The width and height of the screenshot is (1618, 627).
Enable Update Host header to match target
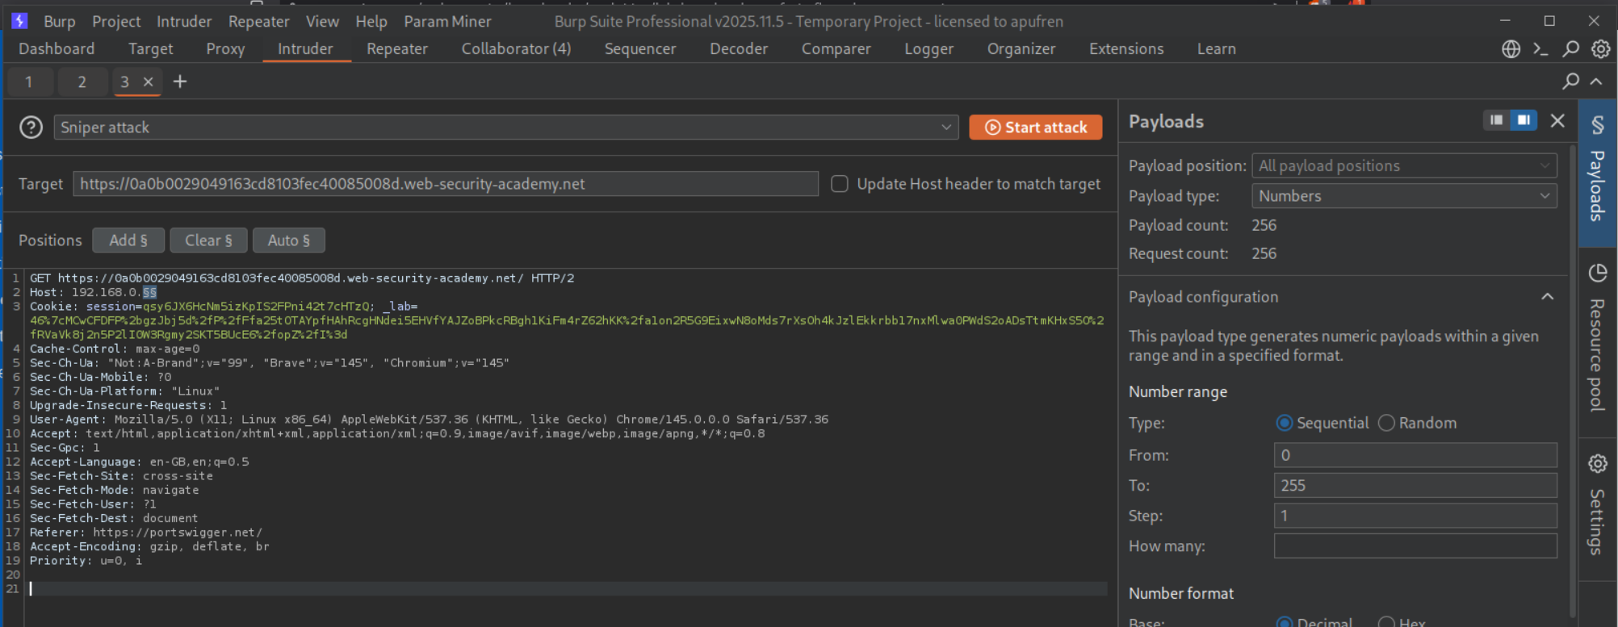coord(840,184)
